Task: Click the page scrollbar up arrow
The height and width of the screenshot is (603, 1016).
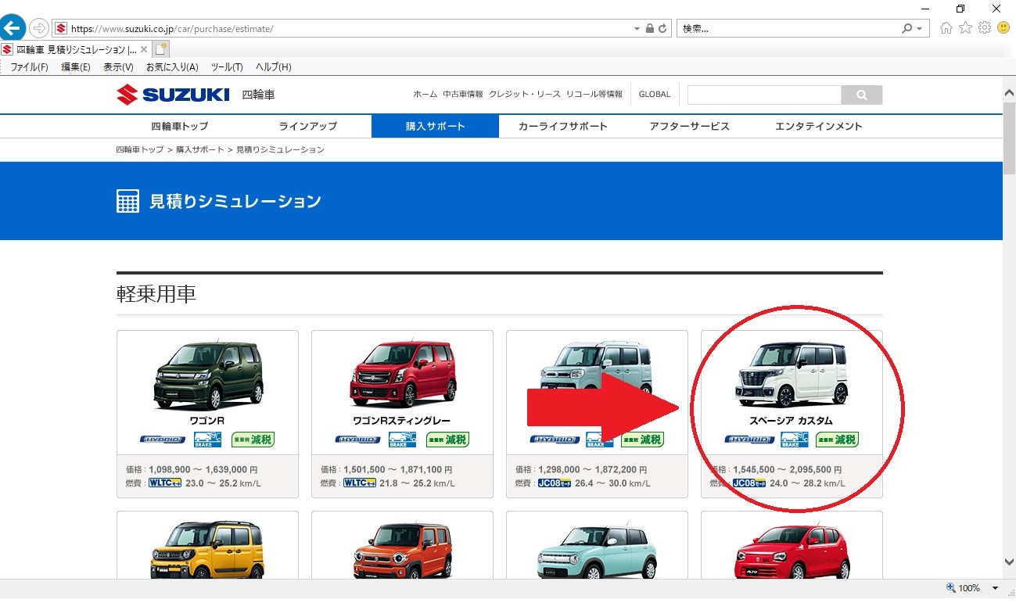Action: pos(1009,91)
